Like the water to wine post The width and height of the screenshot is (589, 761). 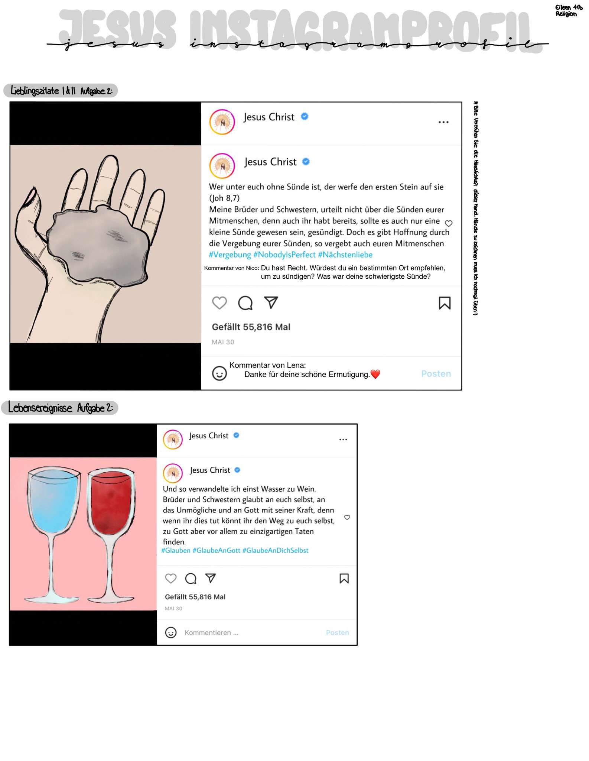(171, 578)
